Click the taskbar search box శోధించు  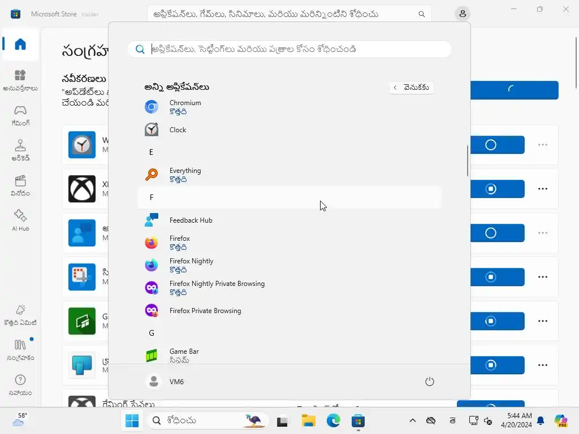[x=208, y=420]
